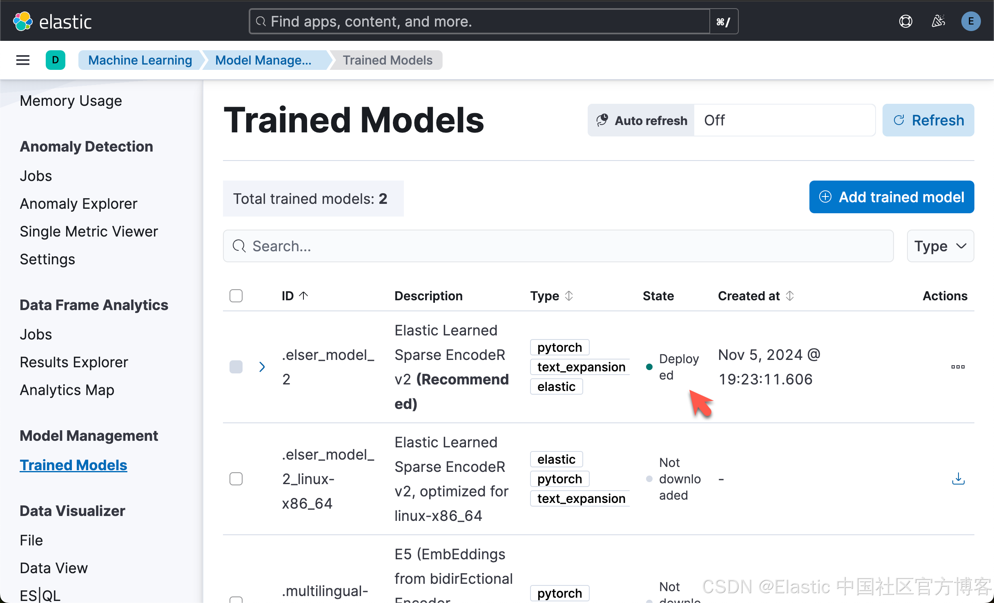994x603 pixels.
Task: Open Data Frame Analytics Jobs
Action: click(36, 334)
